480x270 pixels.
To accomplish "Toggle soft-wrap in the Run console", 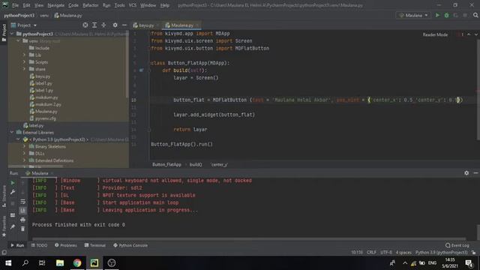I will pos(22,202).
